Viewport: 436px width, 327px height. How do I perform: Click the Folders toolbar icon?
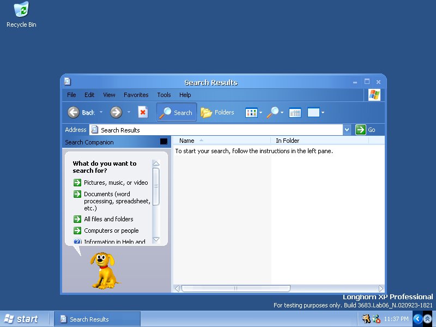217,112
